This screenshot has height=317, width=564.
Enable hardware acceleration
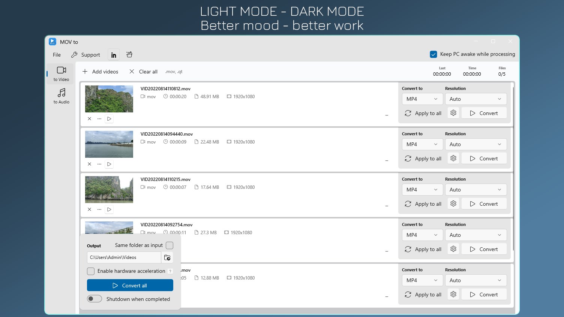(91, 271)
